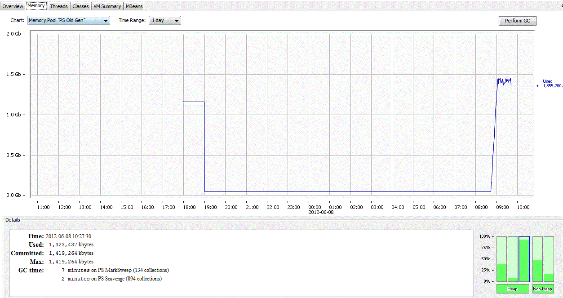Open the Time Range dropdown

(x=165, y=21)
